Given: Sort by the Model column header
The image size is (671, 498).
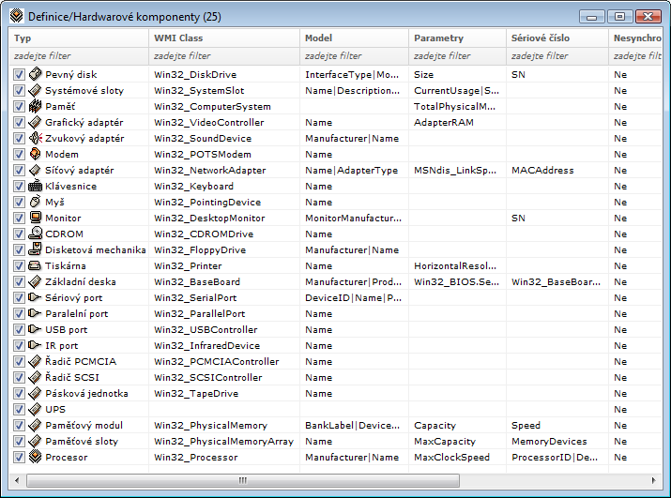Looking at the screenshot, I should [355, 38].
